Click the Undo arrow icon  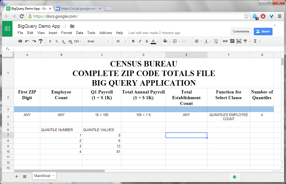[x=27, y=41]
